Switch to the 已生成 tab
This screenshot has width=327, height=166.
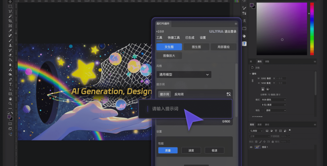(190, 38)
